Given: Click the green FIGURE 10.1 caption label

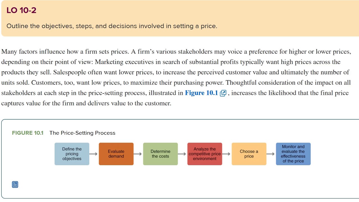Looking at the screenshot, I should tap(27, 133).
